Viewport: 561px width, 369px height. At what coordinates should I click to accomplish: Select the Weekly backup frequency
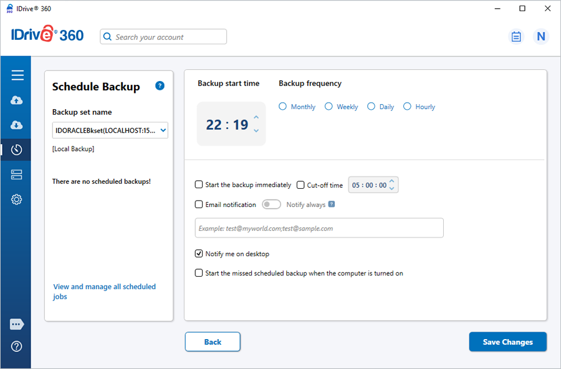click(x=329, y=107)
